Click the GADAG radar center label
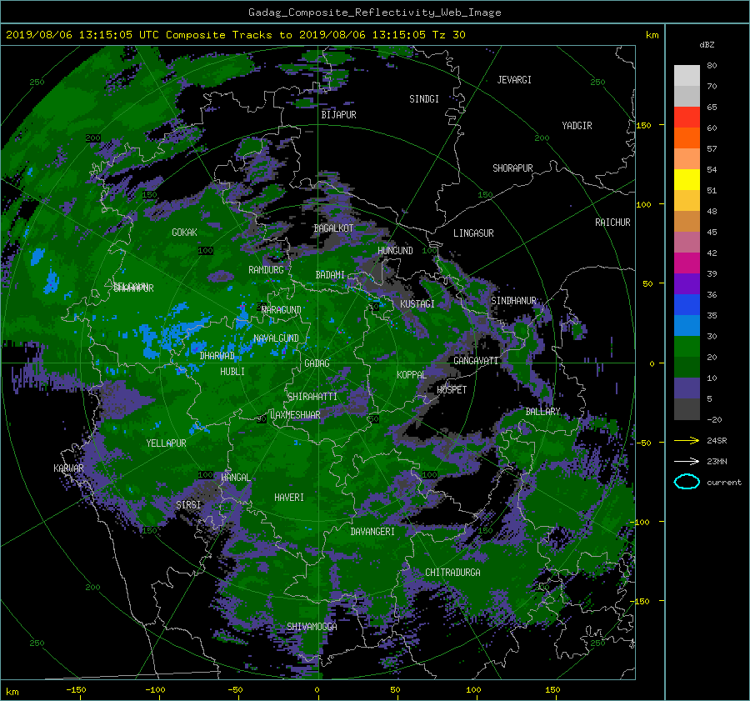This screenshot has width=750, height=701. pos(317,363)
